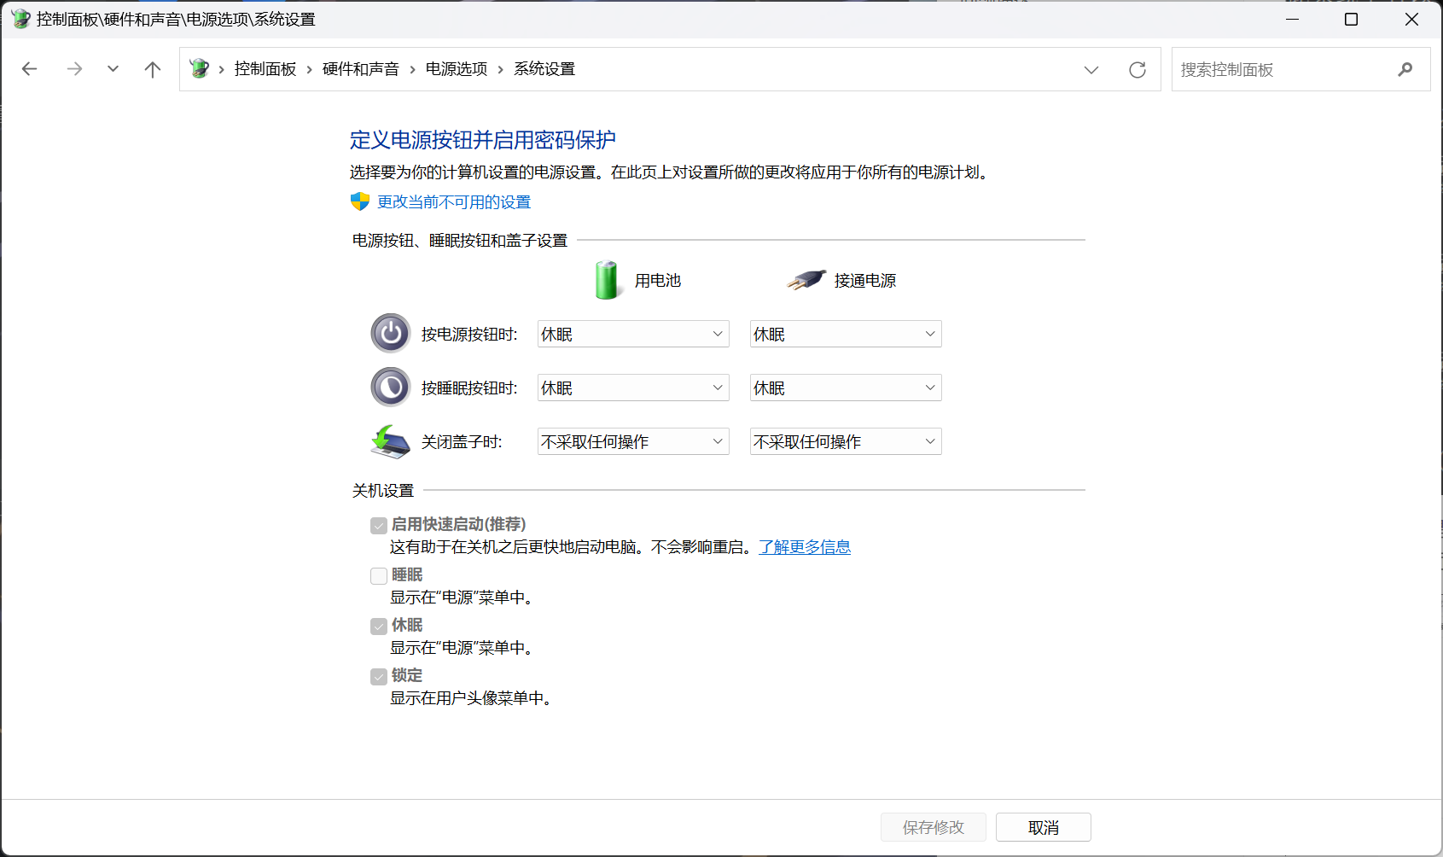The image size is (1443, 857).
Task: Click the 用电池 column label
Action: tap(658, 281)
